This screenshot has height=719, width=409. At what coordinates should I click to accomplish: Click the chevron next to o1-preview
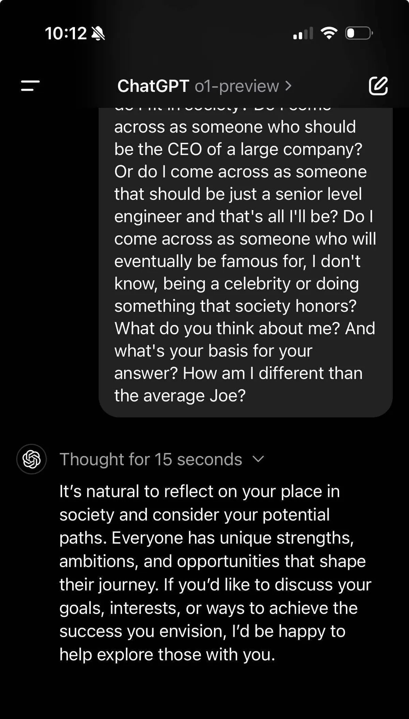tap(288, 86)
